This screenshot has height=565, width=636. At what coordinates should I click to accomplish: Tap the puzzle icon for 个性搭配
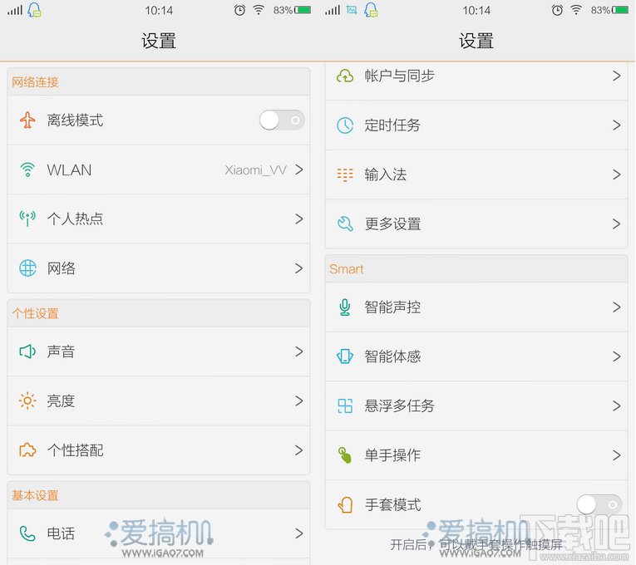click(27, 450)
